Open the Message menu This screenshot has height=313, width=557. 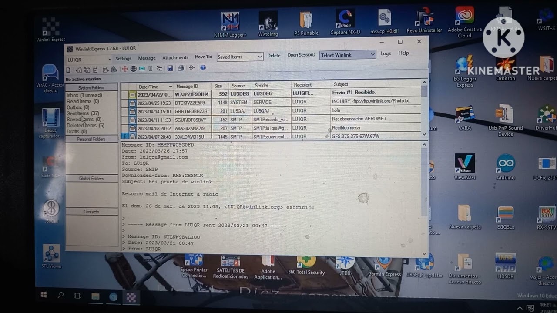pos(147,58)
